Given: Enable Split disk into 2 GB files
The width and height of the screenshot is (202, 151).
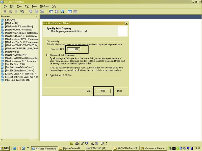Looking at the screenshot, I should click(48, 75).
